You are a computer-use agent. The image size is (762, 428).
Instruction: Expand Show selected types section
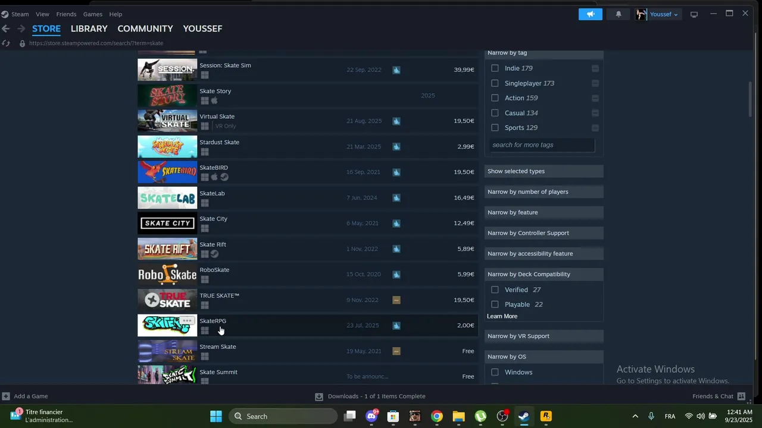[x=544, y=171]
